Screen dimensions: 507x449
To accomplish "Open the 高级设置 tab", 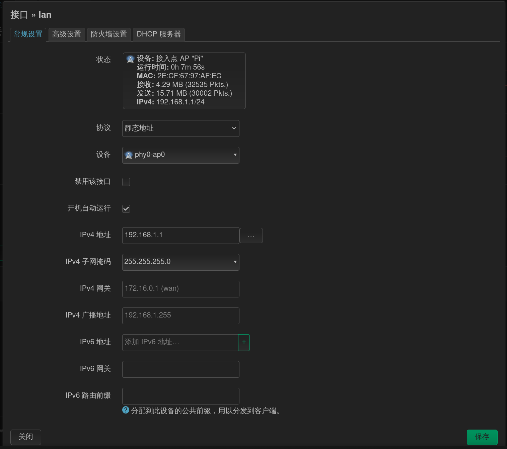I will [x=66, y=34].
